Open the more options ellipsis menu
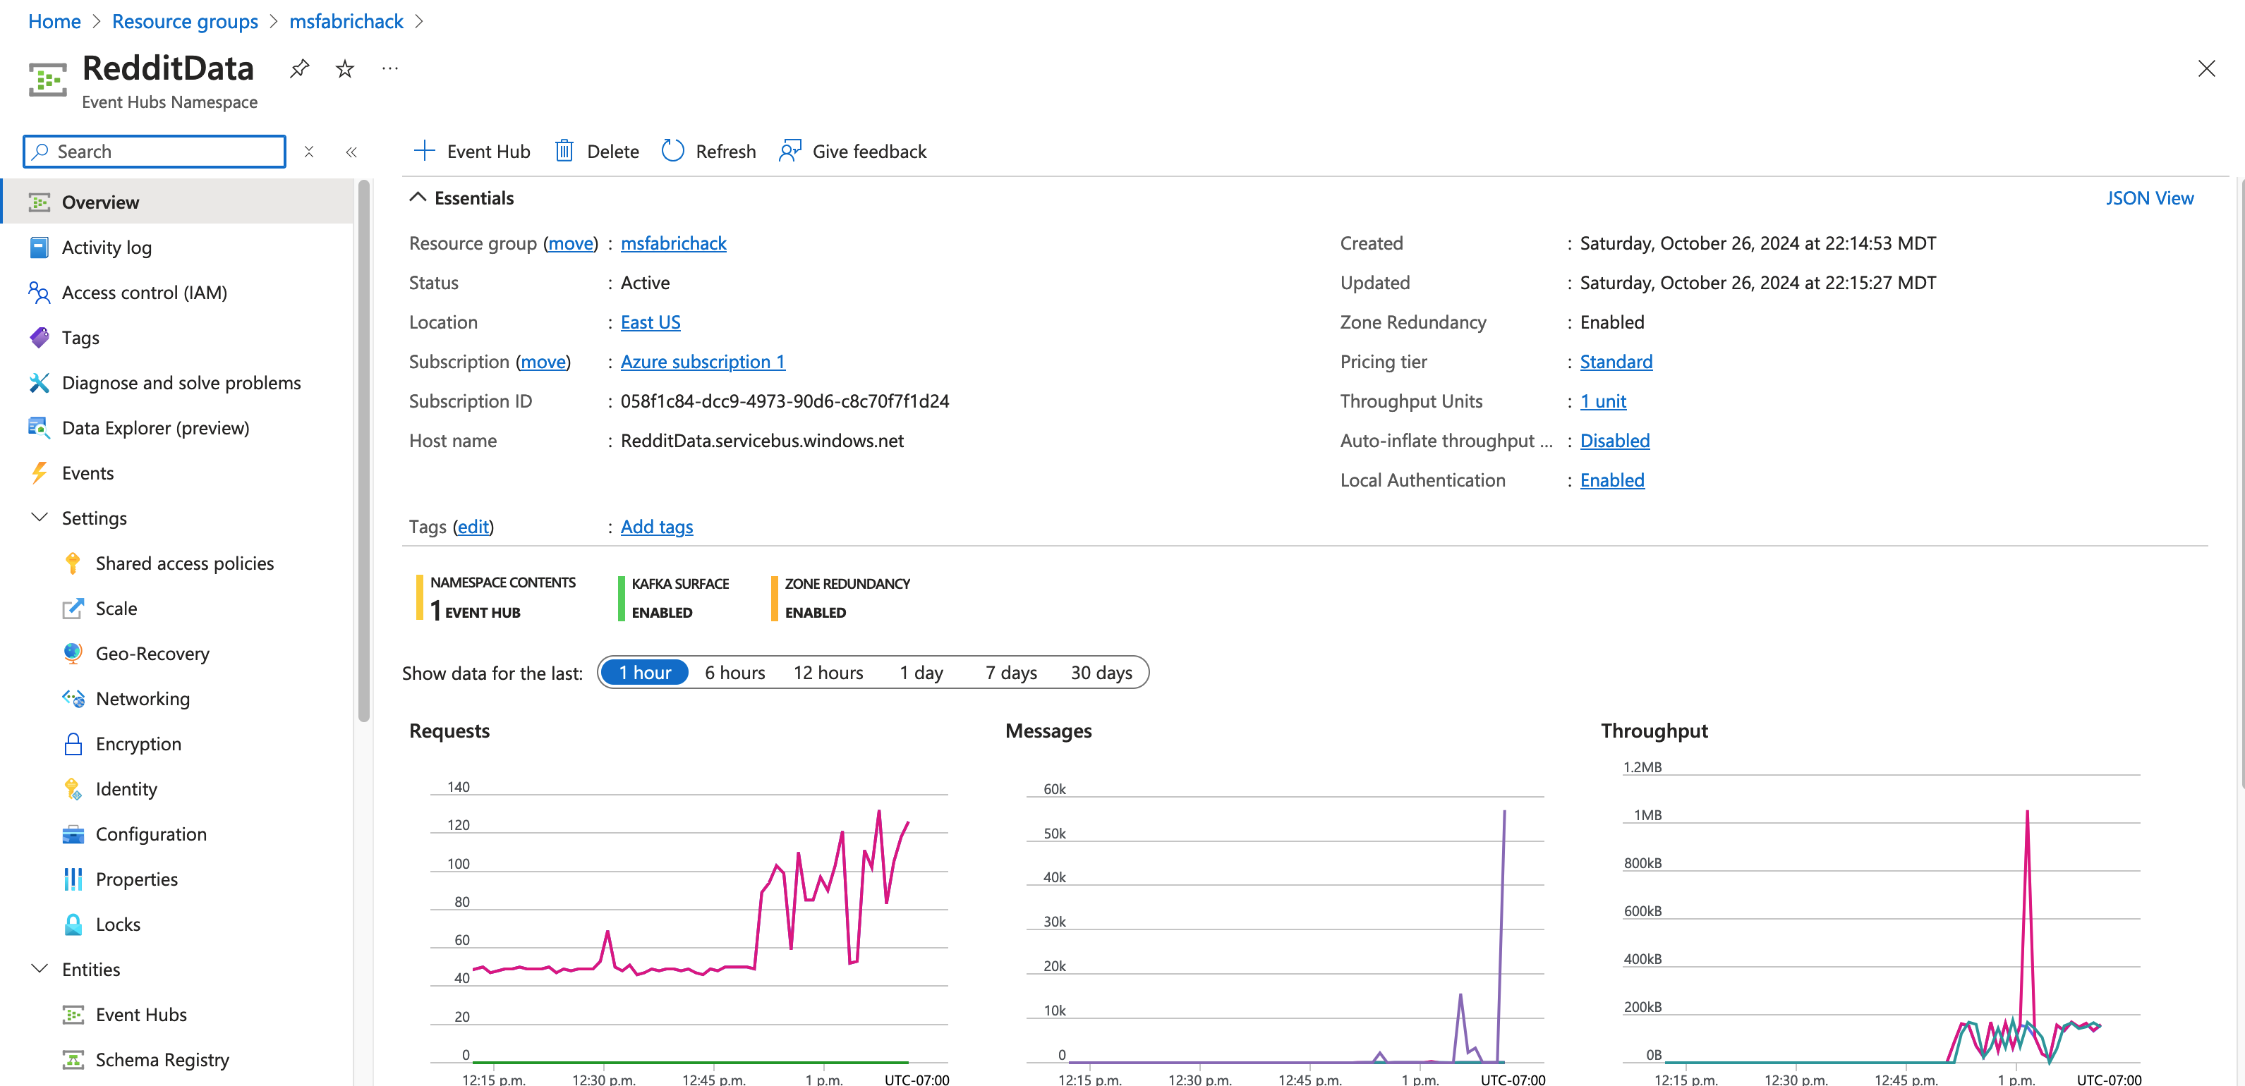2245x1086 pixels. (x=389, y=68)
